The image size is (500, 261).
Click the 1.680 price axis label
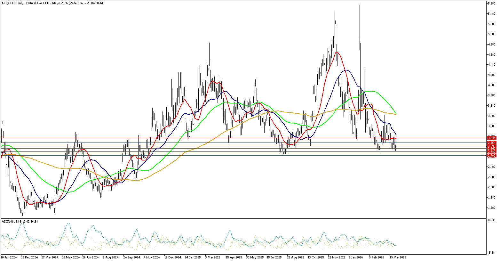tap(492, 208)
